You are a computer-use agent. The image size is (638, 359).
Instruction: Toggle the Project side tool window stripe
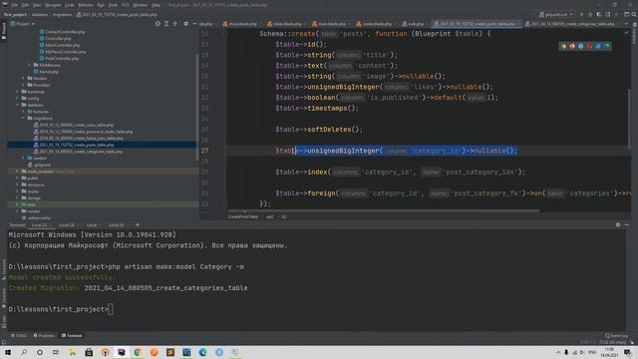pyautogui.click(x=4, y=31)
